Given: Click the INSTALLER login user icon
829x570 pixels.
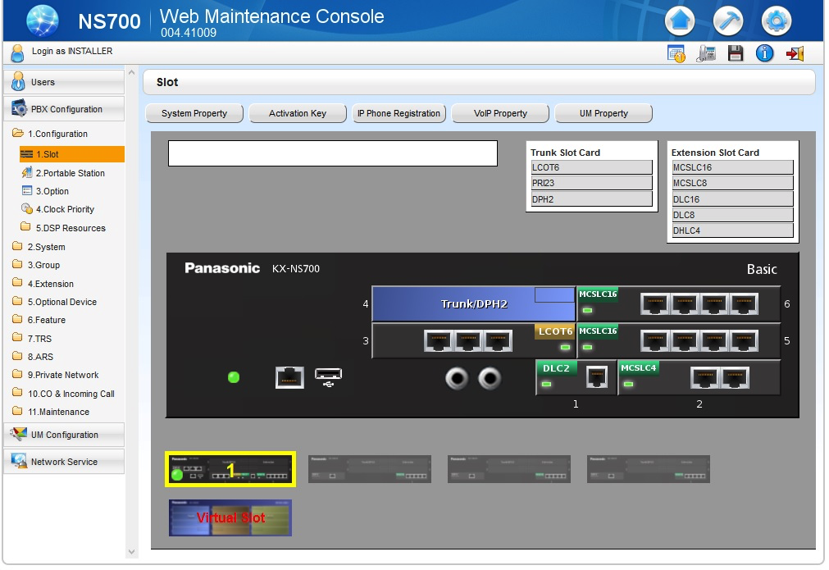Looking at the screenshot, I should pos(17,52).
